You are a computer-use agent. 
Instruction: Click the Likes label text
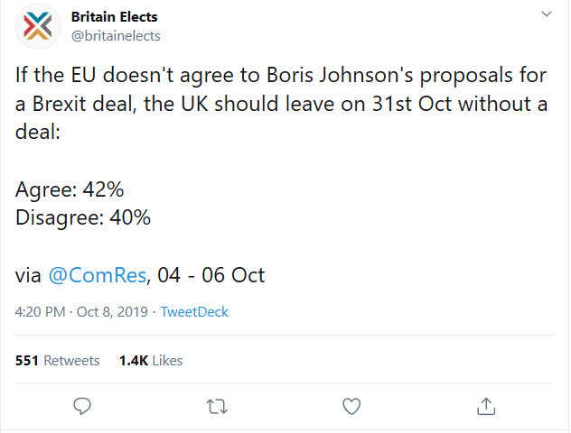[167, 361]
